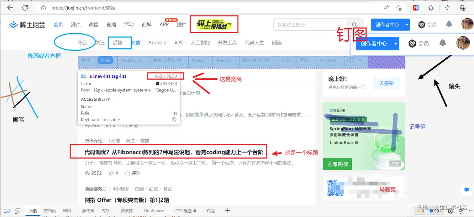474x217 pixels.
Task: Open article 剑指 Offer（专项突击版）第1|2题
Action: 127,200
